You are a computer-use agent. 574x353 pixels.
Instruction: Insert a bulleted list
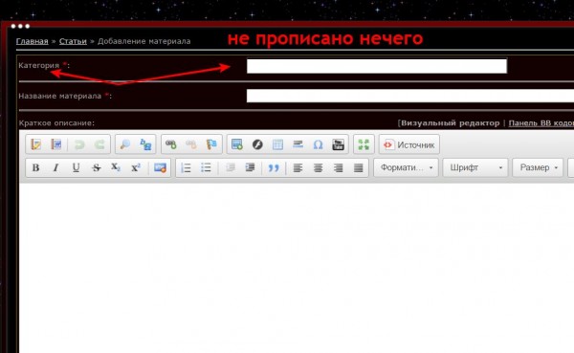point(206,167)
